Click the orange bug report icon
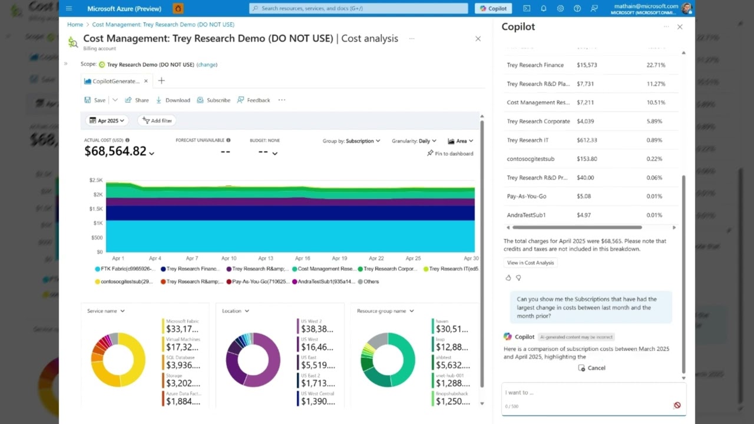This screenshot has width=754, height=424. point(178,8)
